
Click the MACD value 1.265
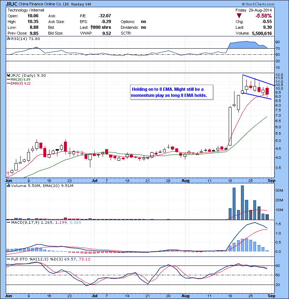coord(47,222)
